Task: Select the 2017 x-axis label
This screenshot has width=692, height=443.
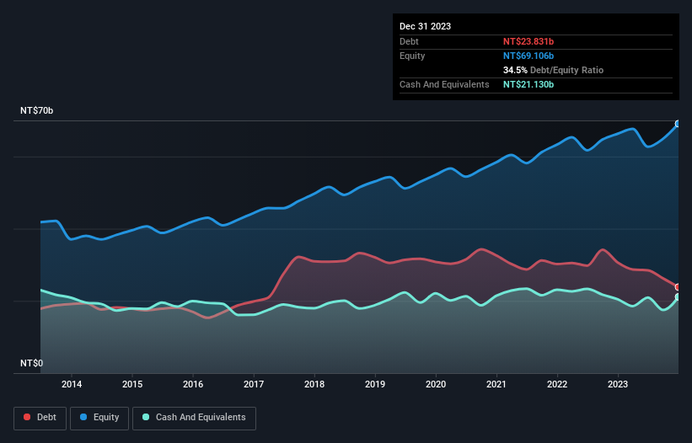Action: point(254,384)
